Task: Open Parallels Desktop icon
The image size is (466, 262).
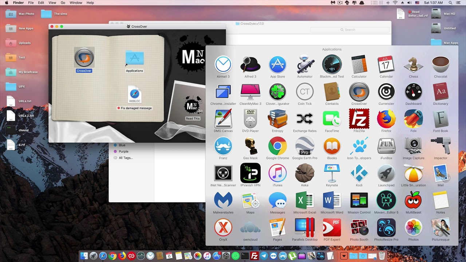Action: pyautogui.click(x=305, y=228)
